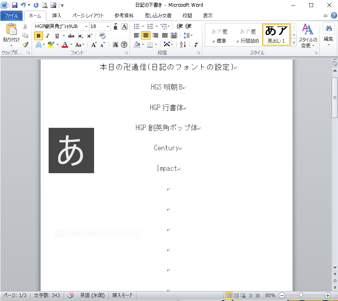Click the clear formatting icon
The height and width of the screenshot is (301, 338).
click(102, 36)
